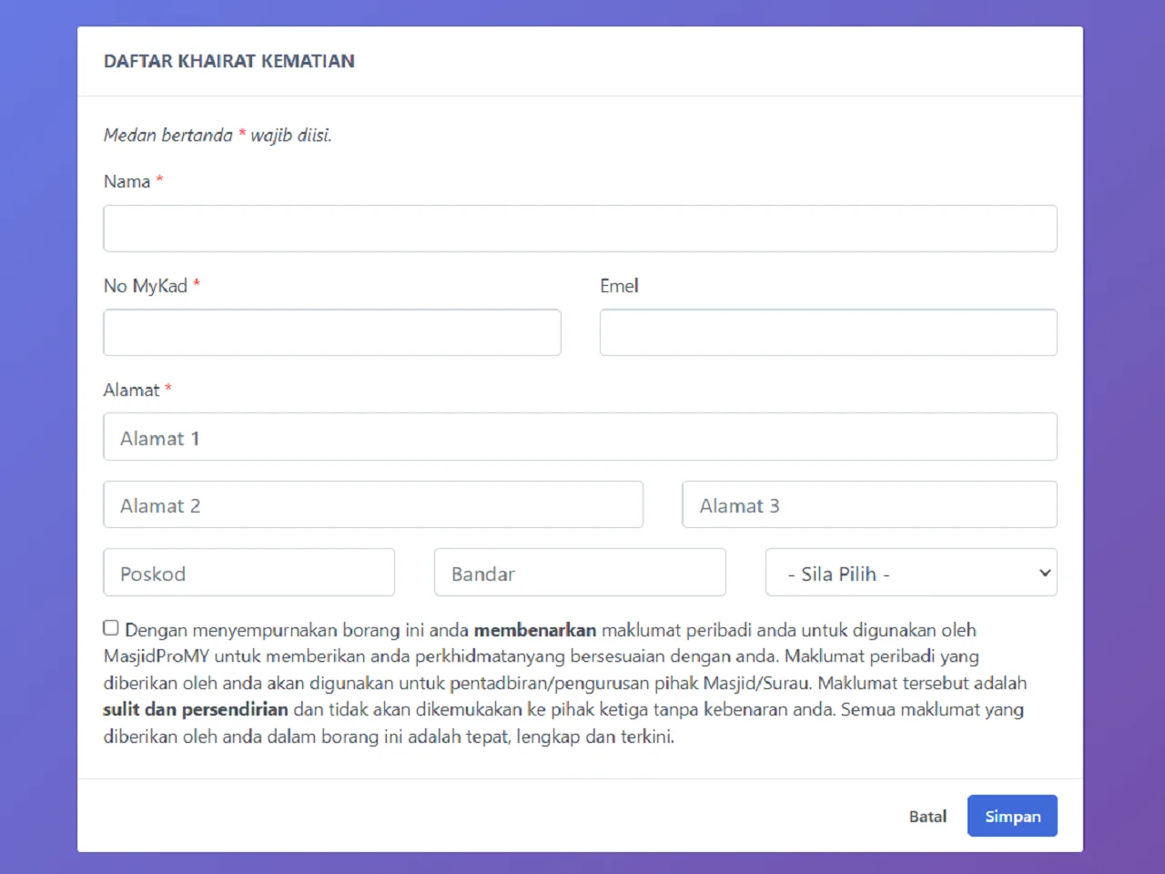The image size is (1165, 874).
Task: Click the Alamat 3 address field
Action: coord(869,505)
